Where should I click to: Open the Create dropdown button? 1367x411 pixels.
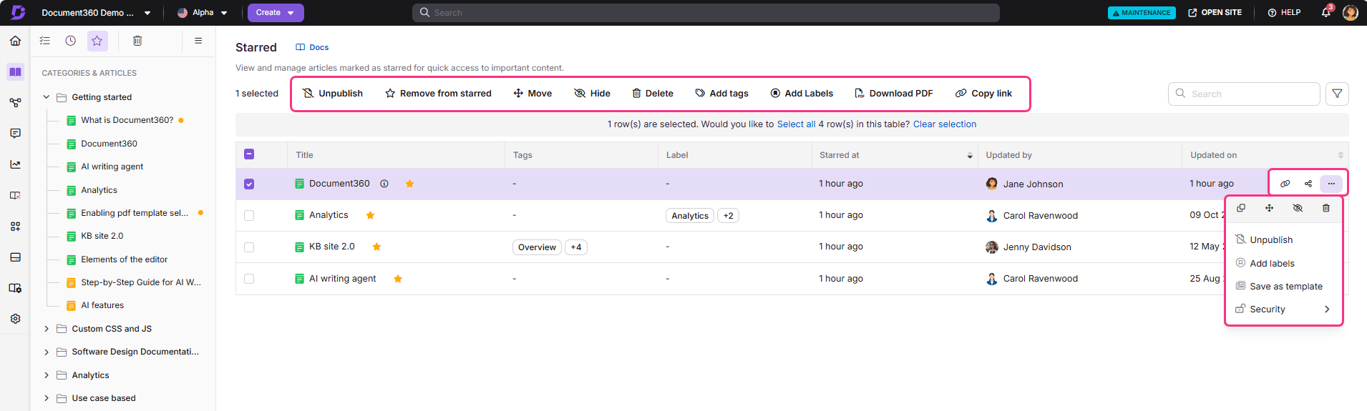(276, 12)
